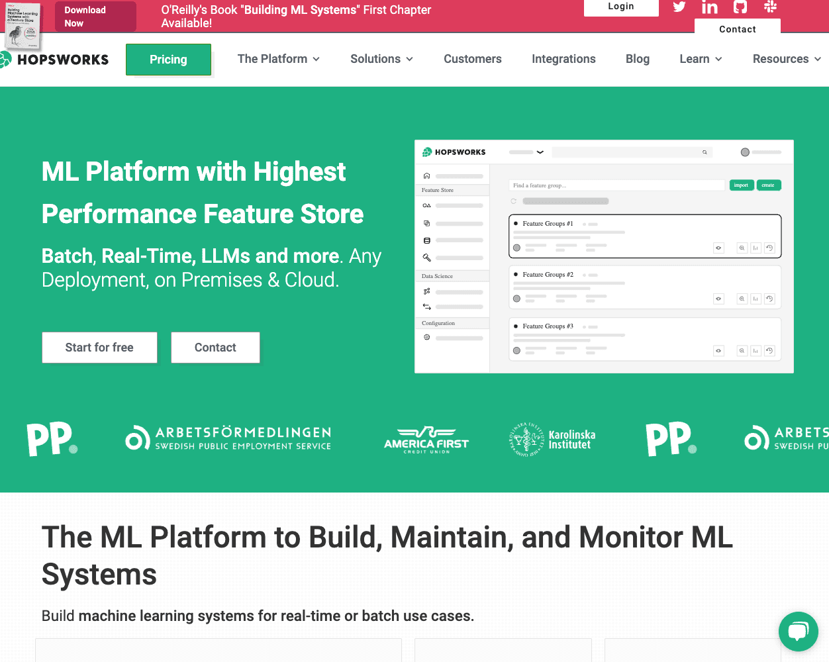The image size is (829, 662).
Task: Click 'The ML Platform to Build' heading
Action: (x=387, y=556)
